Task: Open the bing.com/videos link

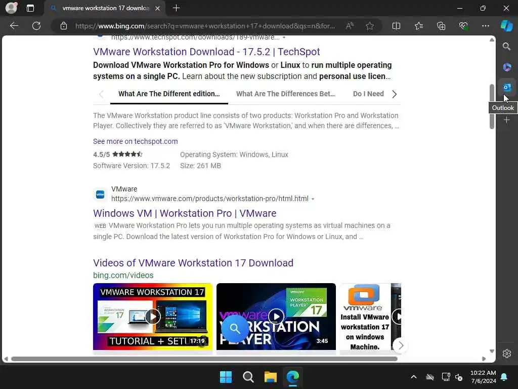Action: click(123, 275)
